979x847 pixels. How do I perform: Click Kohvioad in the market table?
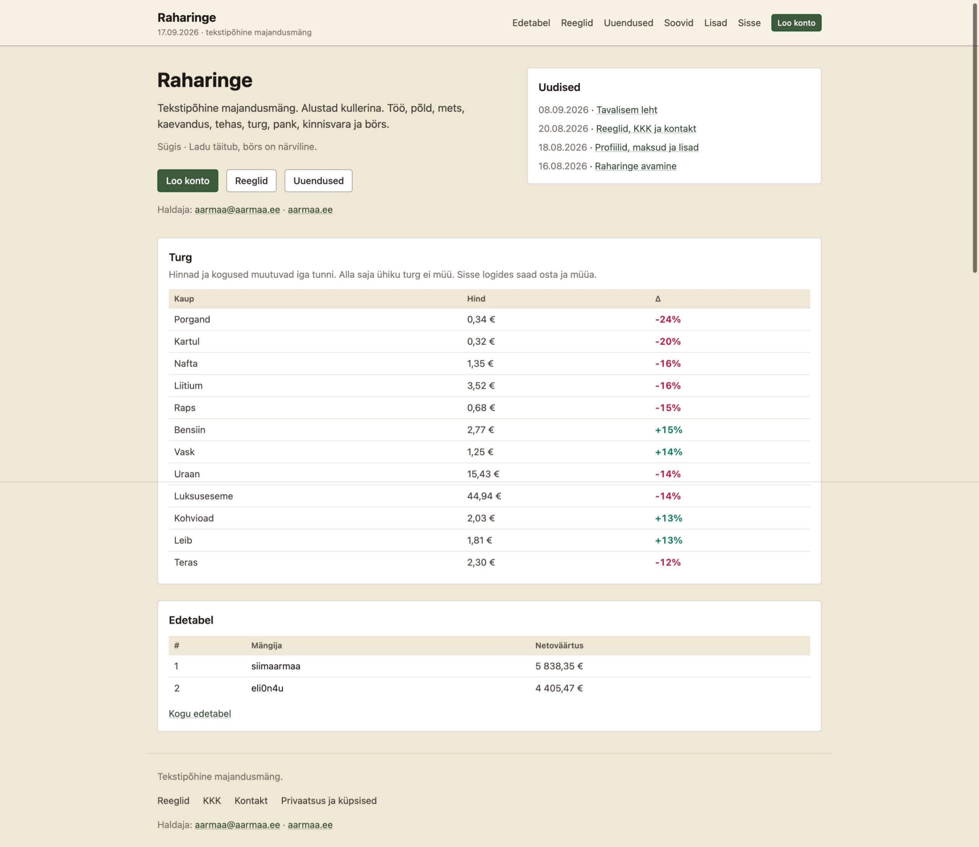(x=194, y=518)
